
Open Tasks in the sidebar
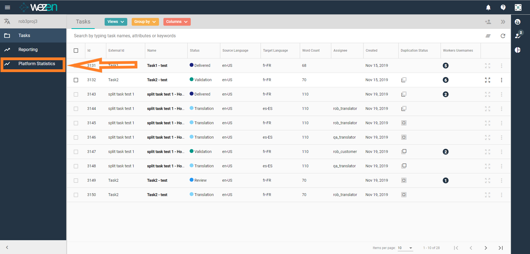point(33,35)
